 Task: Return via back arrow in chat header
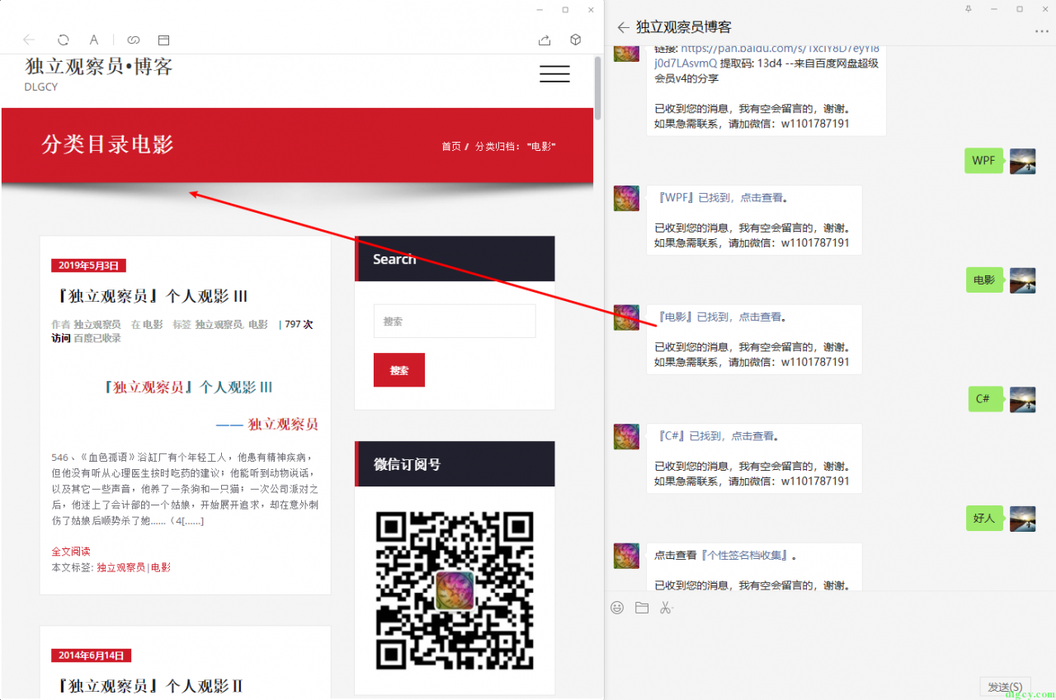(623, 27)
